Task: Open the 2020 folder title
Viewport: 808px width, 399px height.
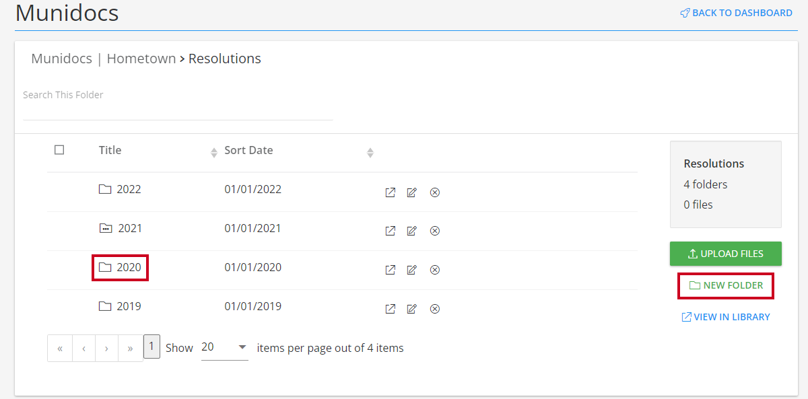Action: click(129, 267)
